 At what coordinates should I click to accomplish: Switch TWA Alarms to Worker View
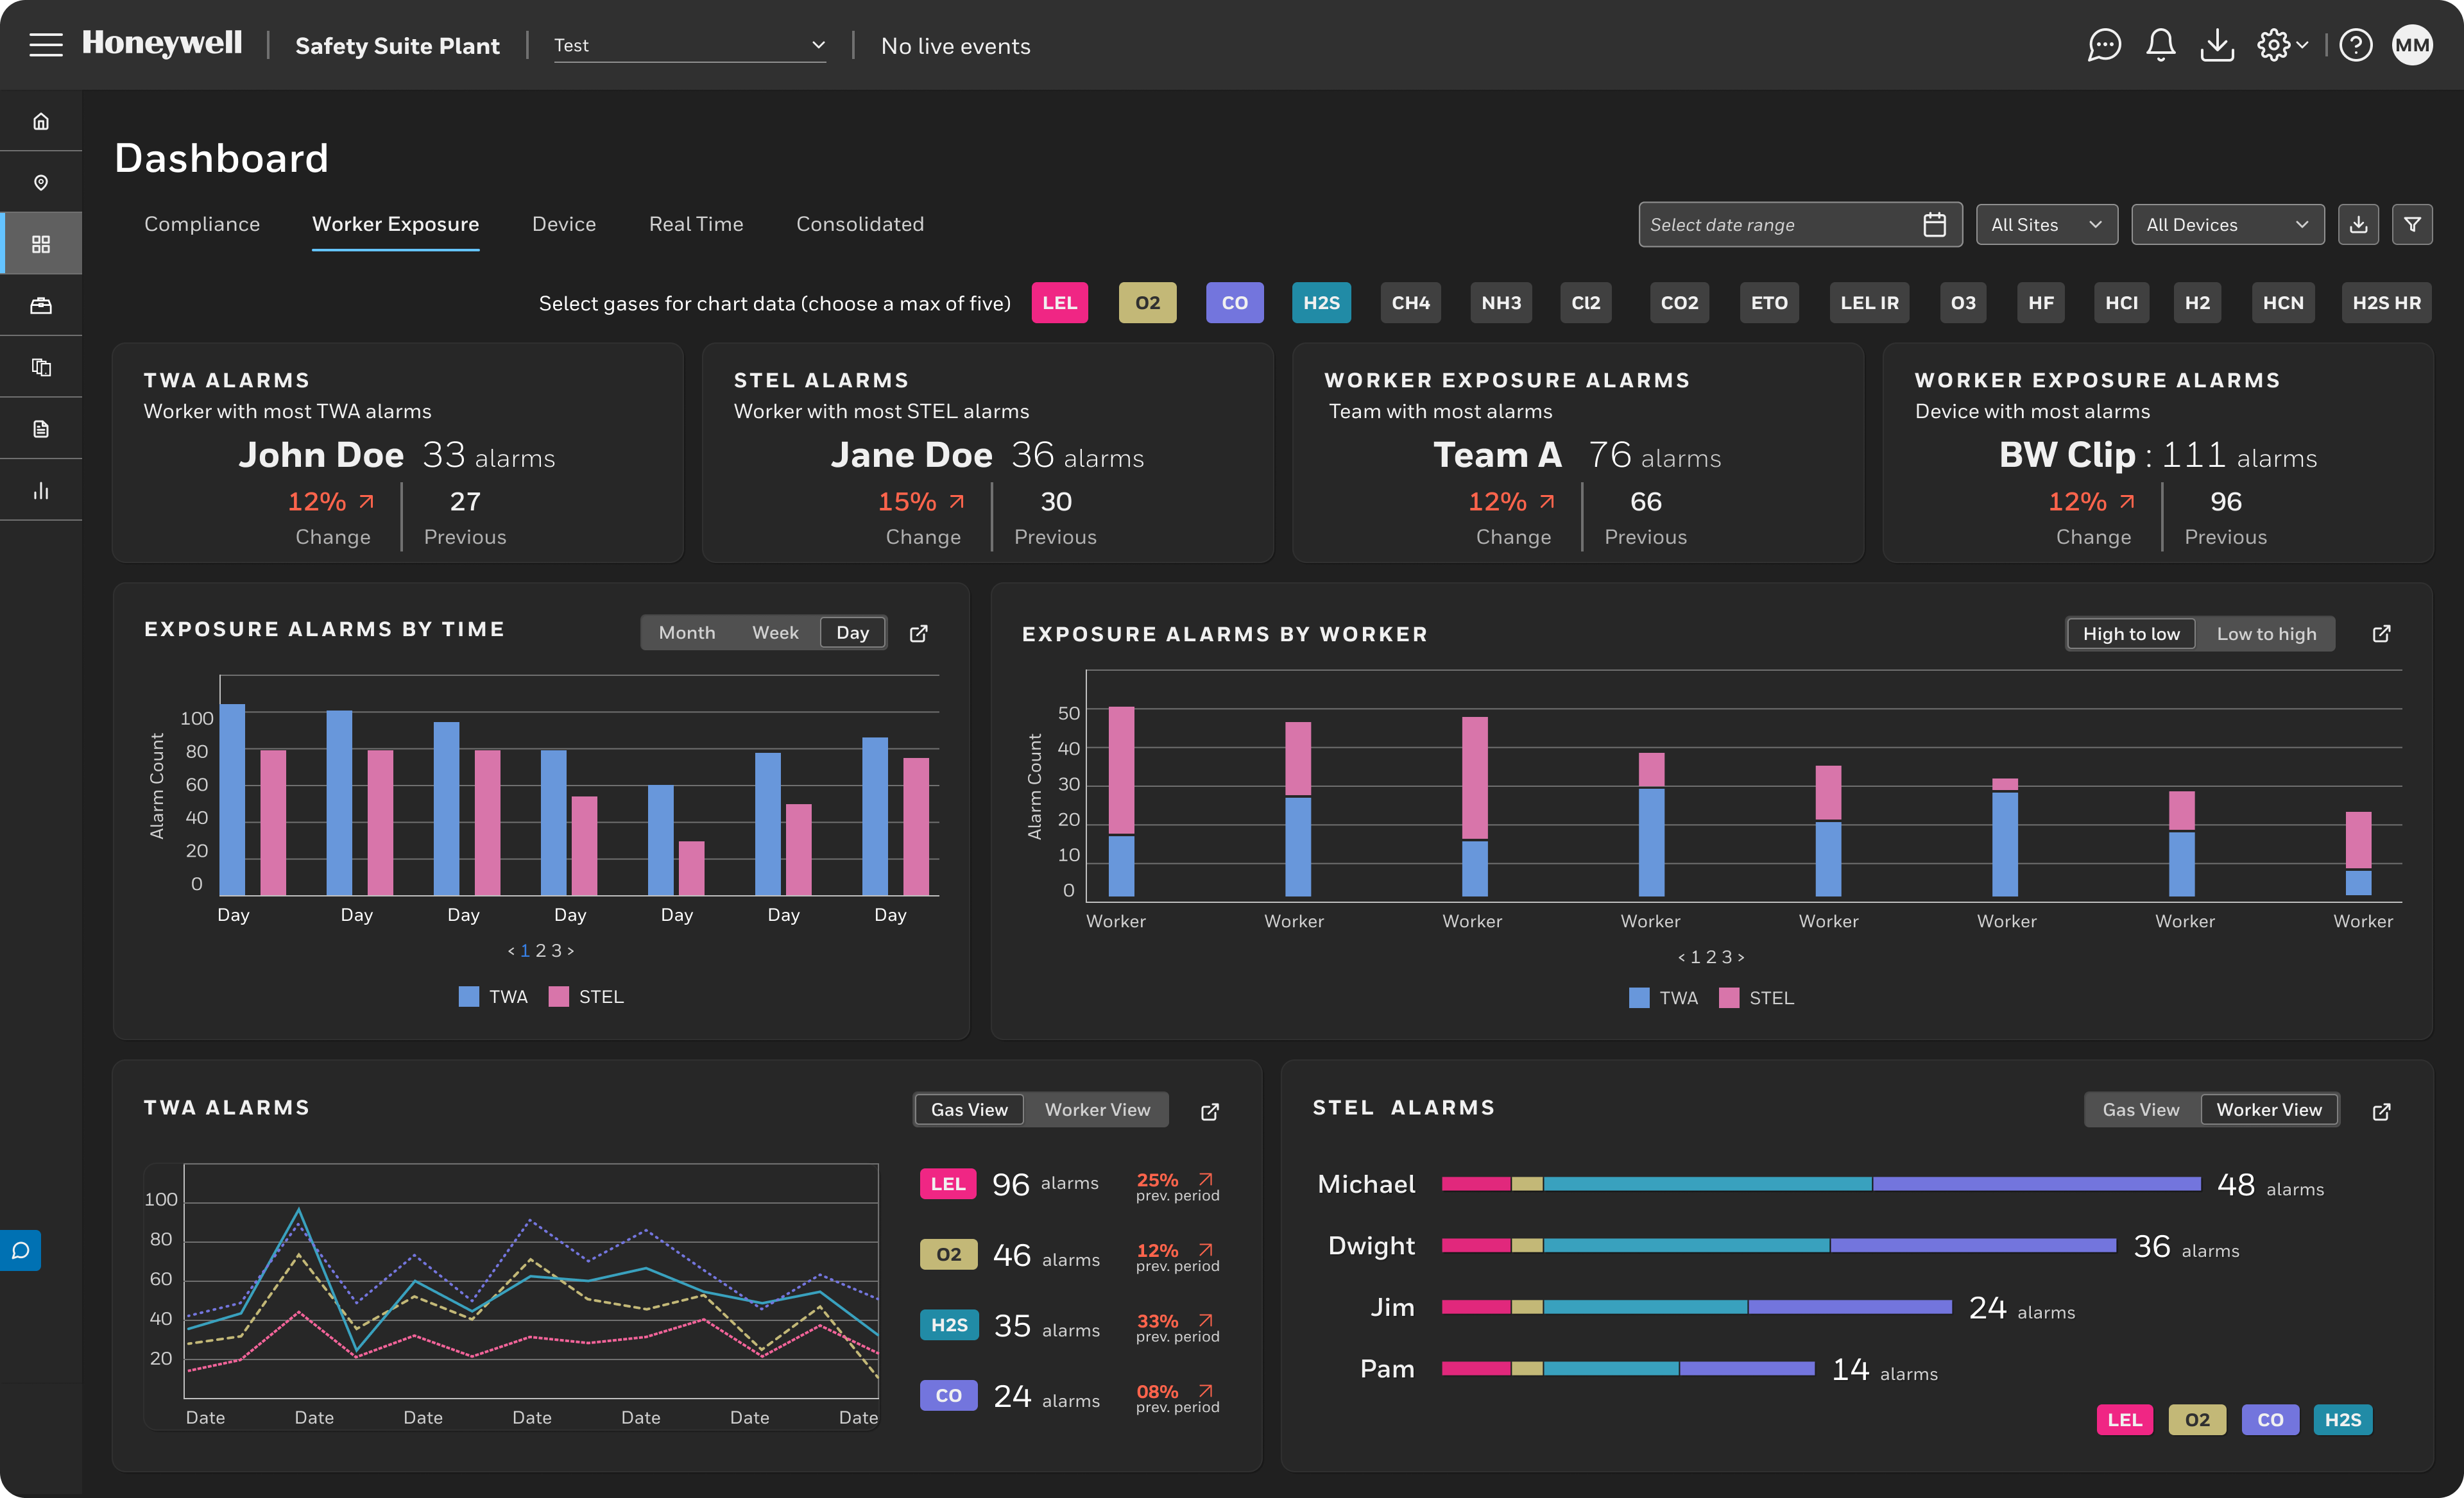pyautogui.click(x=1097, y=1110)
